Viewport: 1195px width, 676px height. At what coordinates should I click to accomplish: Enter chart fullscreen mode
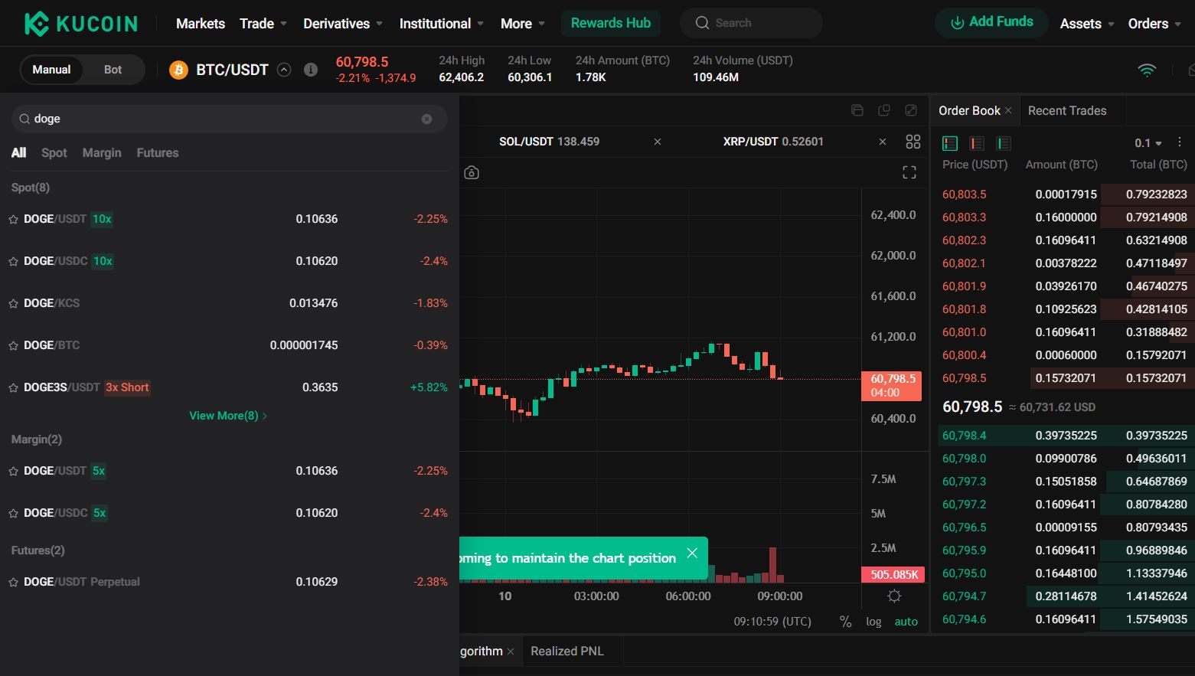pyautogui.click(x=909, y=172)
